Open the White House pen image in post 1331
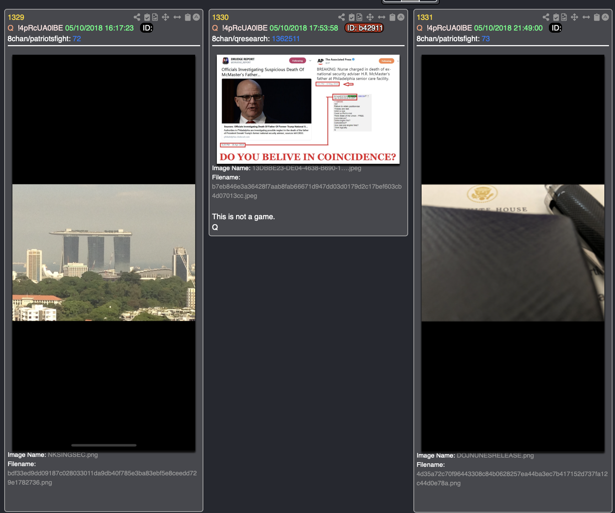The image size is (615, 513). coord(513,253)
